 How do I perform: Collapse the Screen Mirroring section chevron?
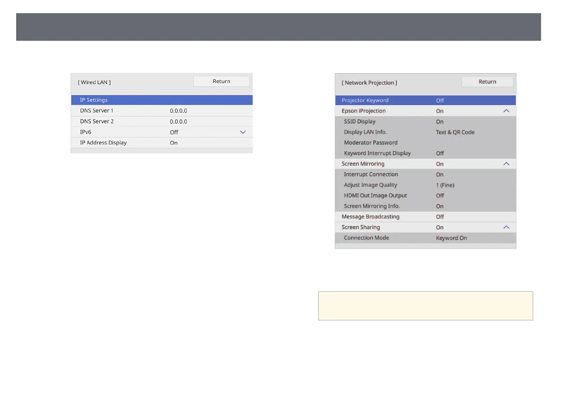(x=506, y=164)
